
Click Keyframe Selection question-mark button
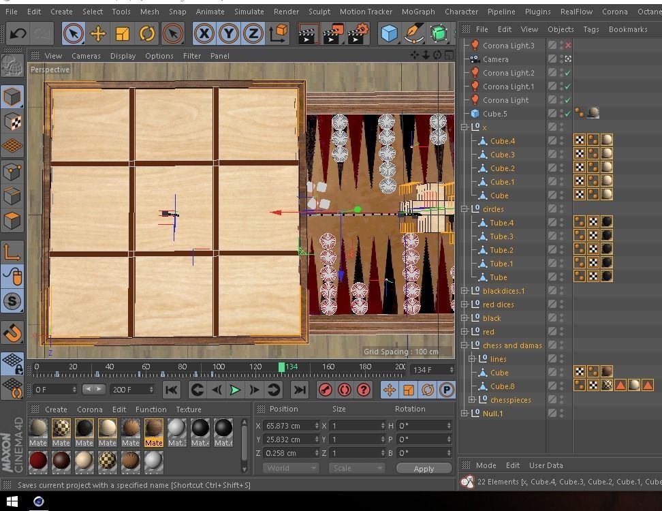click(364, 390)
